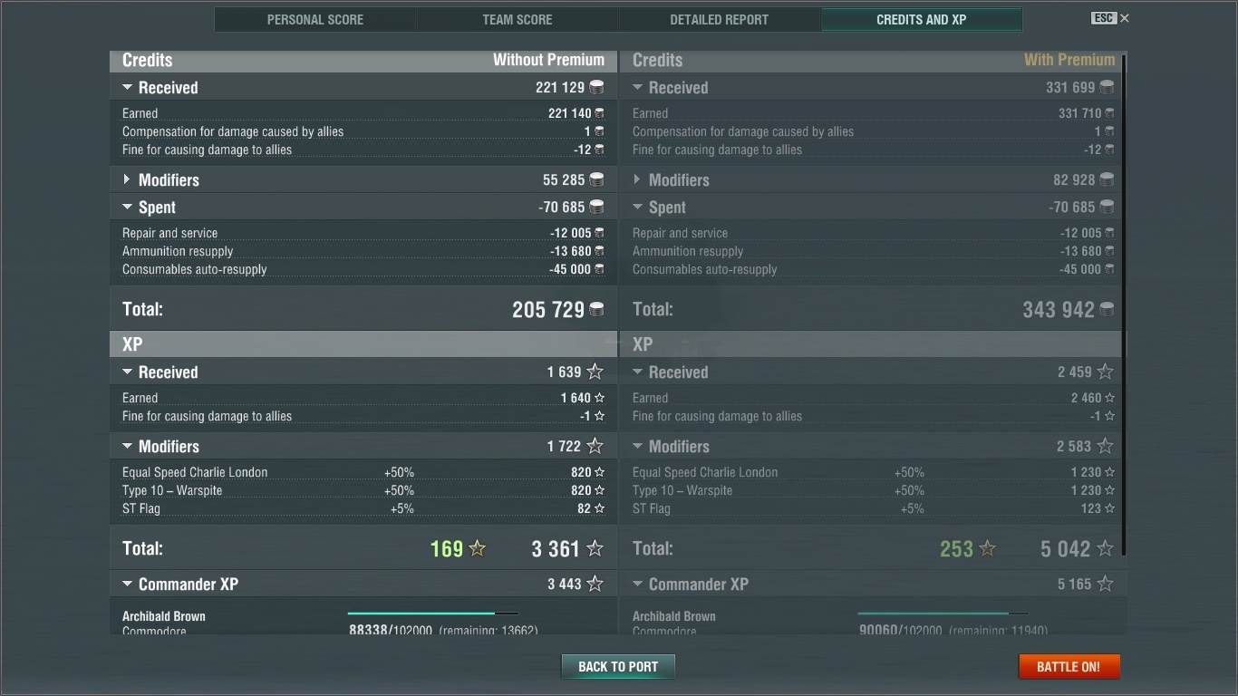The height and width of the screenshot is (696, 1238).
Task: Click star icon beside premium total 5 042
Action: pos(1105,548)
